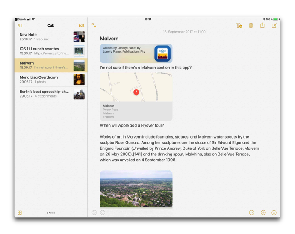This screenshot has height=234, width=295.
Task: Tap the 5 Notes count label
Action: click(51, 213)
